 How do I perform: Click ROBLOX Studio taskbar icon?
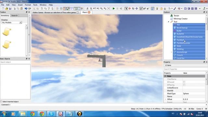pos(61,114)
